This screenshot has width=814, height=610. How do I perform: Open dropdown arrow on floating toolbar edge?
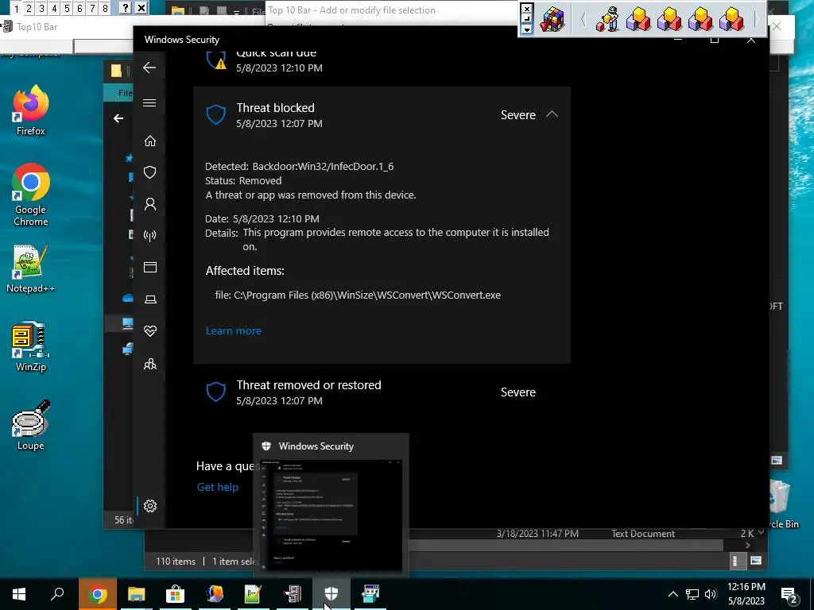click(526, 29)
